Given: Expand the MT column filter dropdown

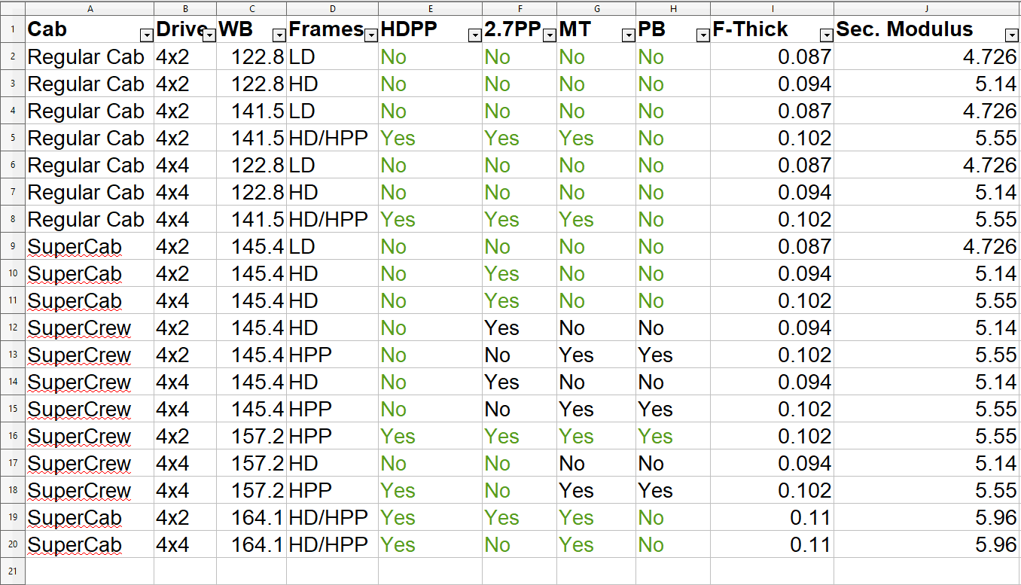Looking at the screenshot, I should coord(628,35).
